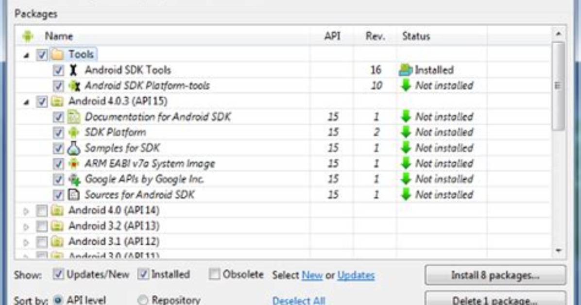Select the Repository sort option
581x305 pixels.
(x=143, y=300)
